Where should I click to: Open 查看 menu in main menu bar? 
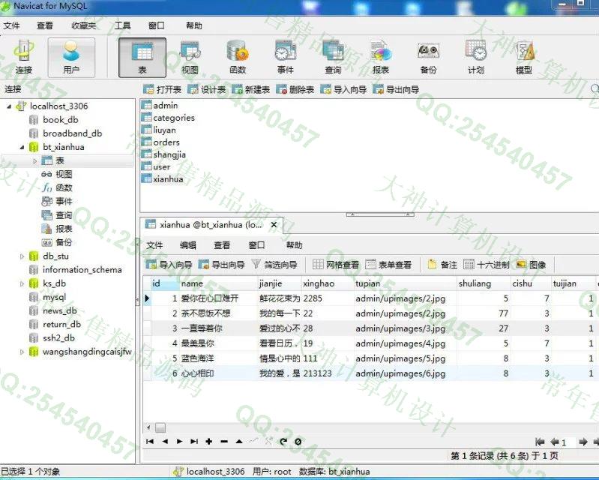coord(45,25)
